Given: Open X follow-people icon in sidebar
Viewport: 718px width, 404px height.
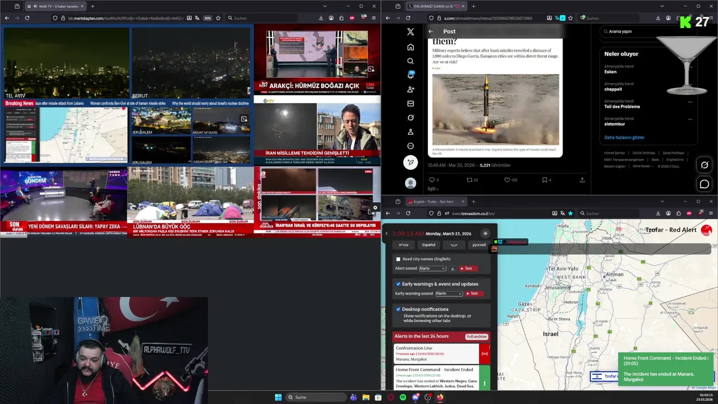Looking at the screenshot, I should (x=411, y=90).
